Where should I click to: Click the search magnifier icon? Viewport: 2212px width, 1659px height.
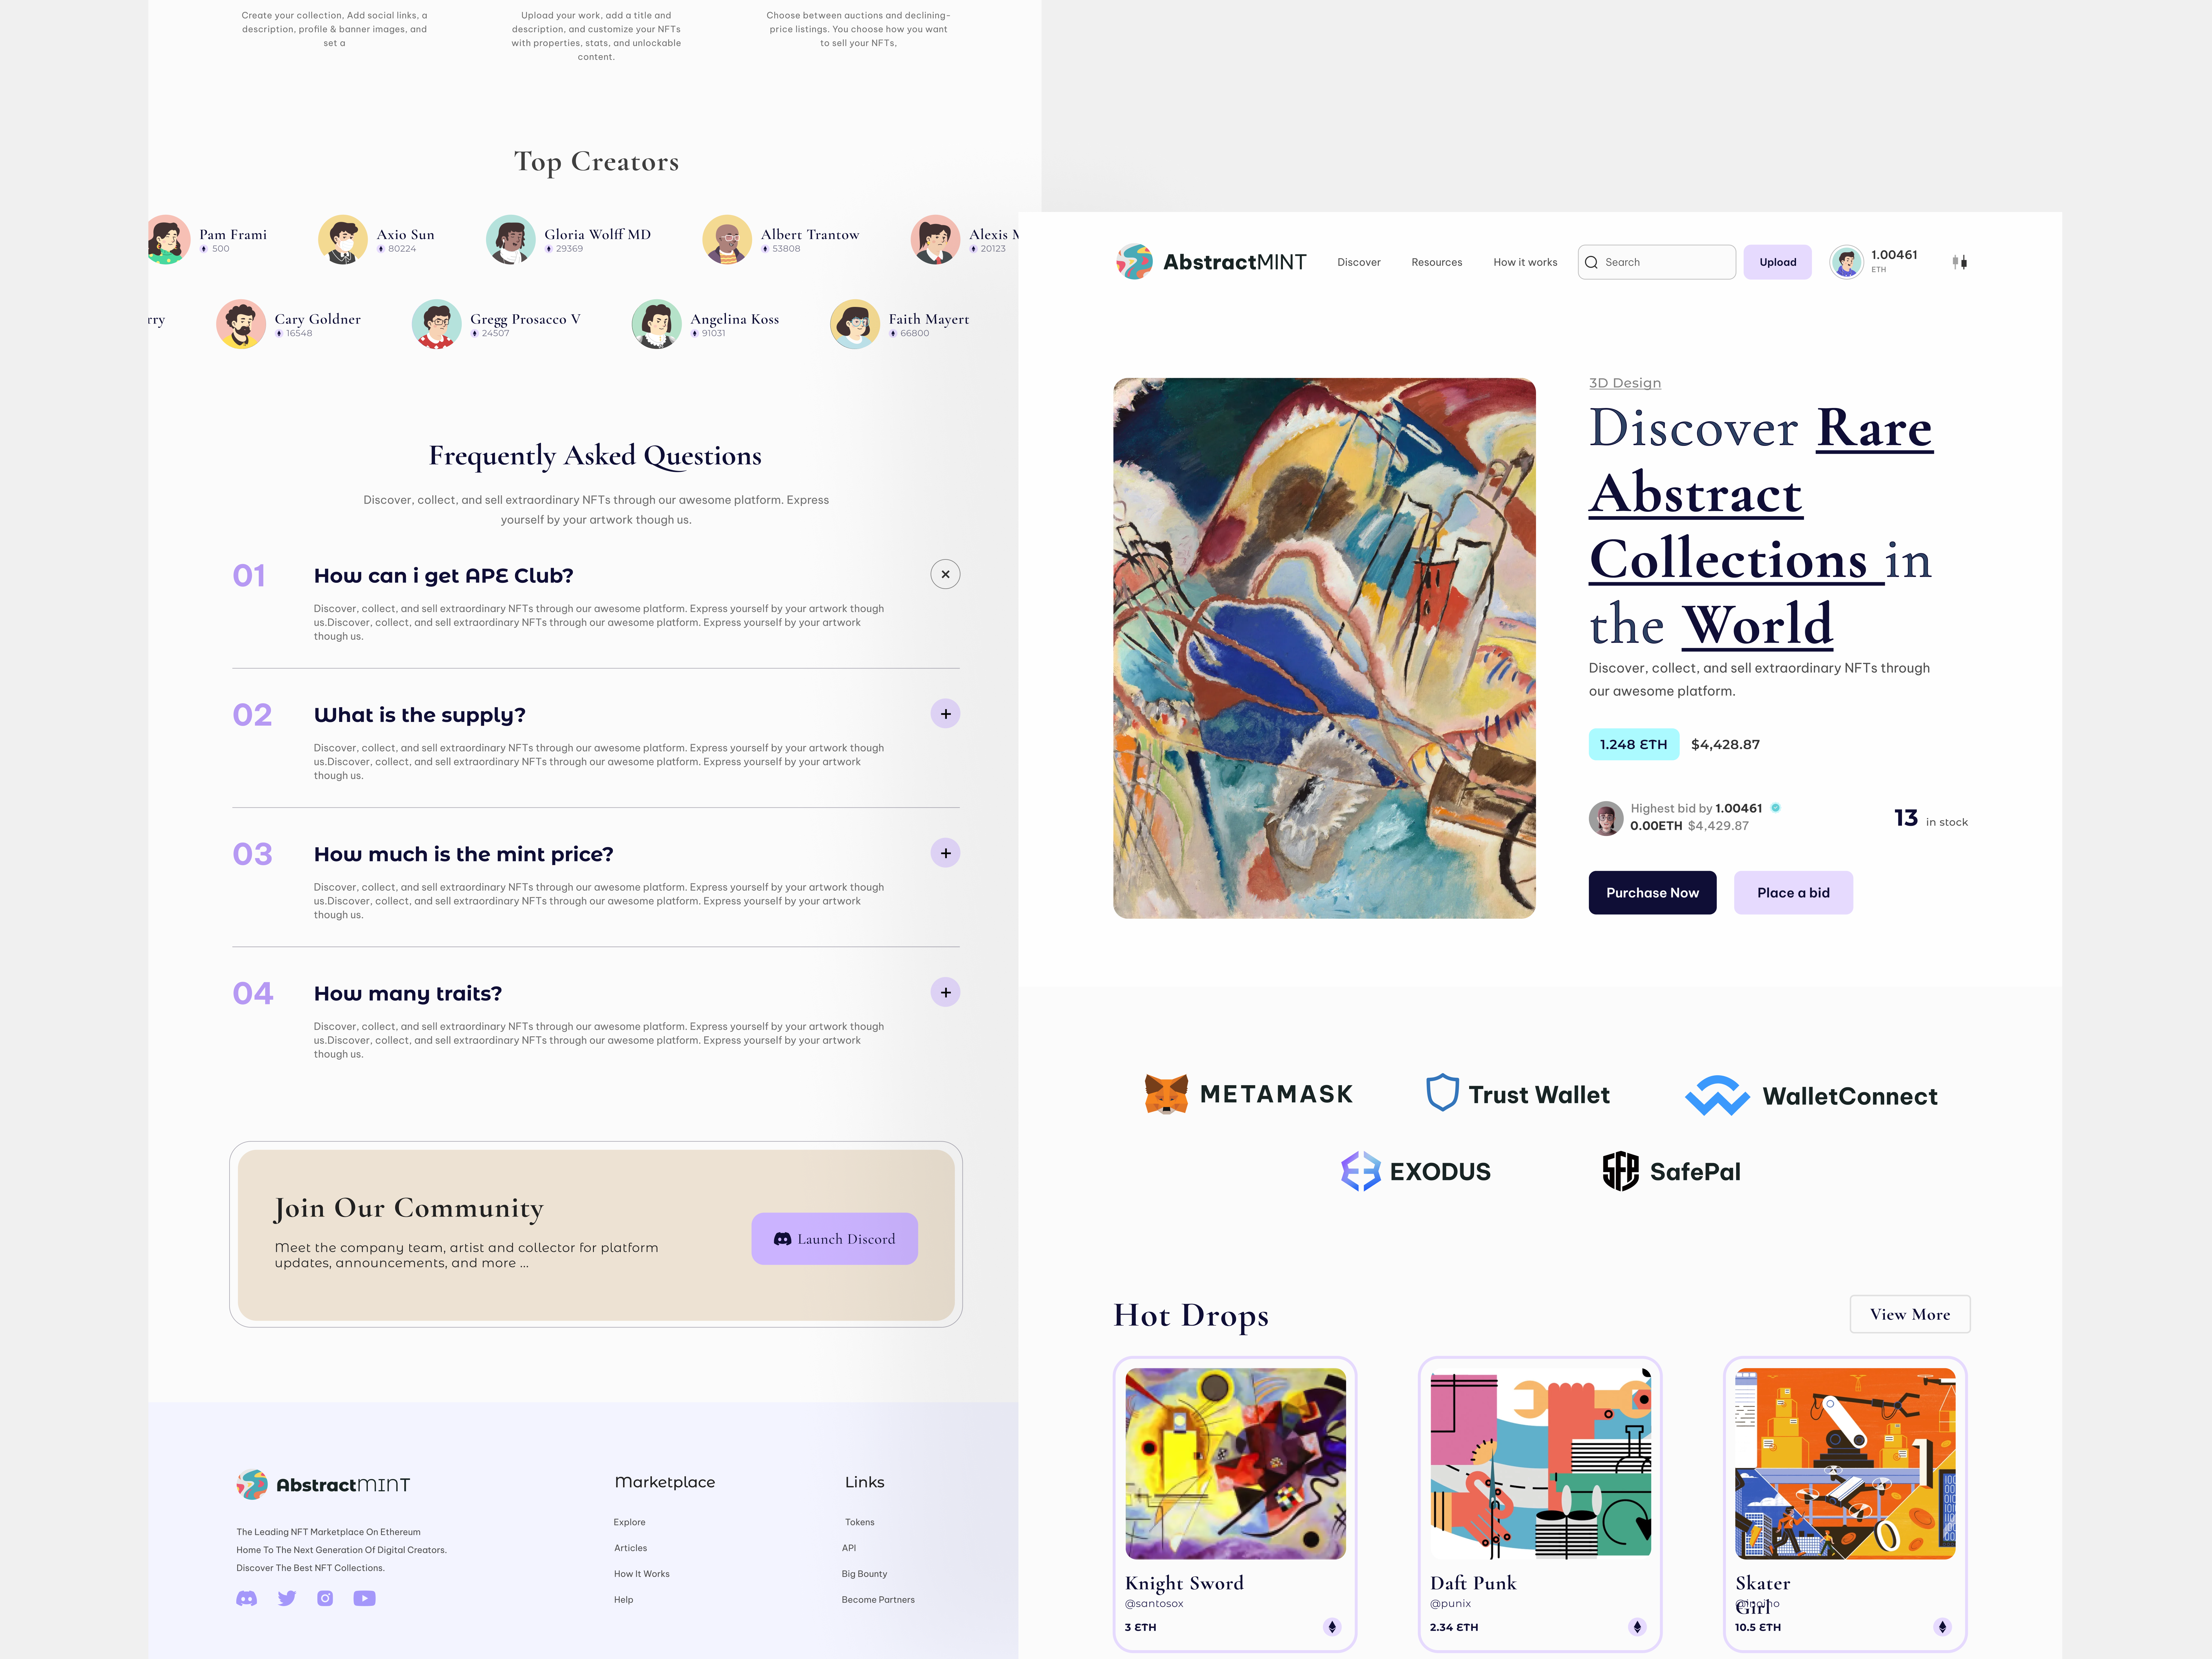[x=1591, y=262]
